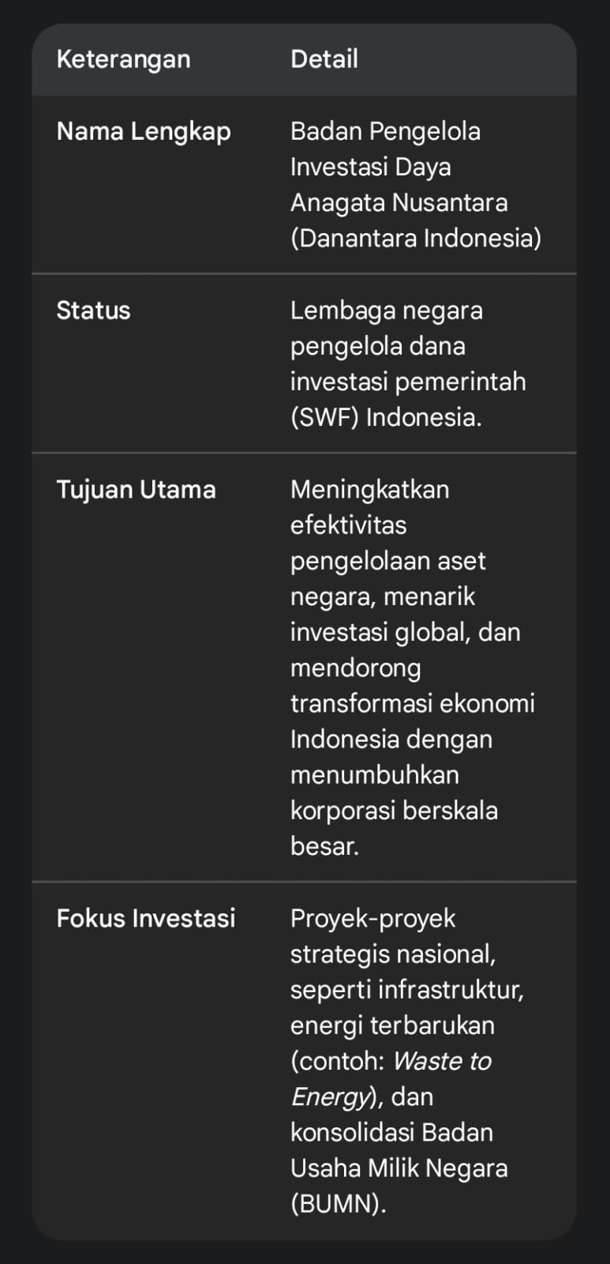Screen dimensions: 610x1264
Task: Click the words "korporasi berskala"
Action: tap(394, 811)
